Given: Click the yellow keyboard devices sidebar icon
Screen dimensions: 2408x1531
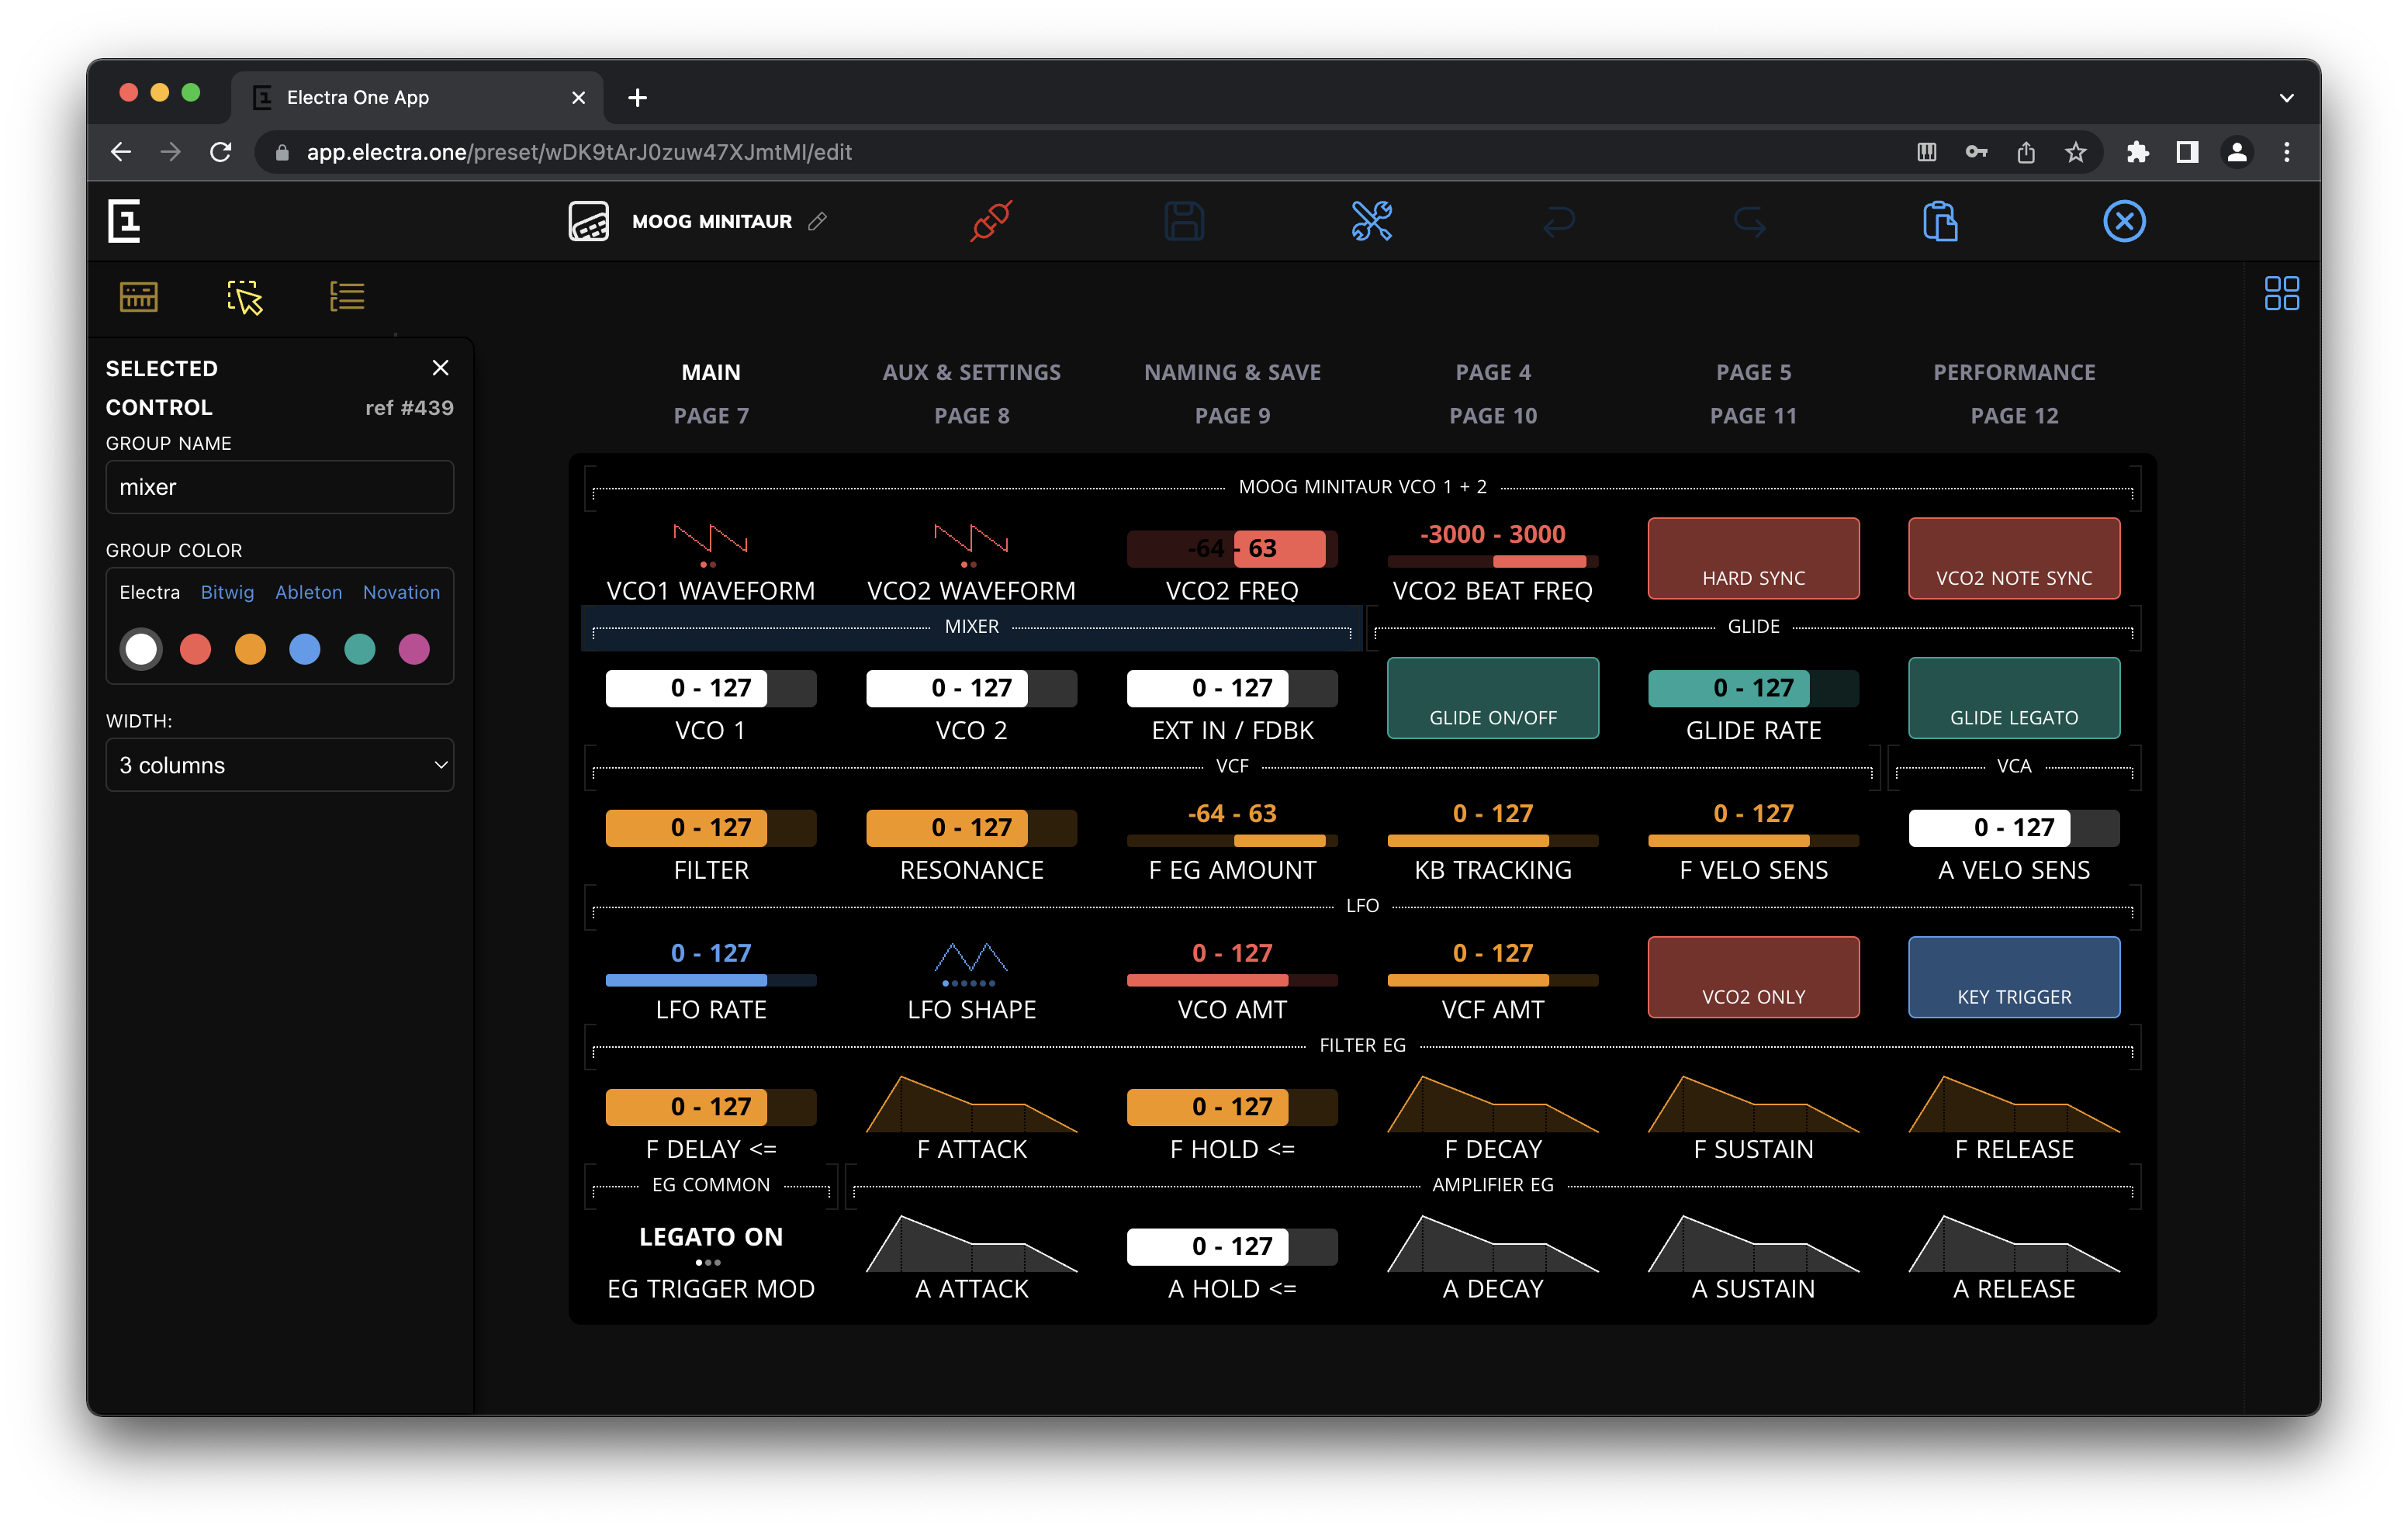Looking at the screenshot, I should pos(139,297).
